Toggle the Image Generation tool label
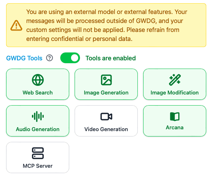Image resolution: width=212 pixels, height=176 pixels. 106,93
